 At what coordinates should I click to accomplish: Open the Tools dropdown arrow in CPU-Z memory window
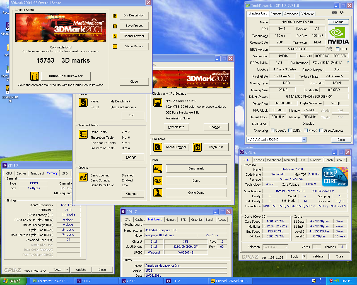click(x=67, y=269)
